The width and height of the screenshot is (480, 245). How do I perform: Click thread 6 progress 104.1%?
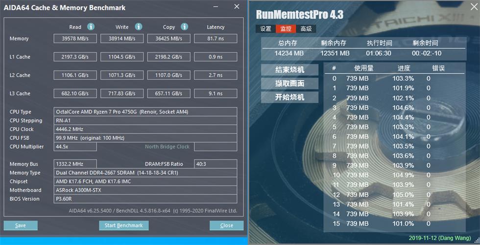(x=403, y=136)
